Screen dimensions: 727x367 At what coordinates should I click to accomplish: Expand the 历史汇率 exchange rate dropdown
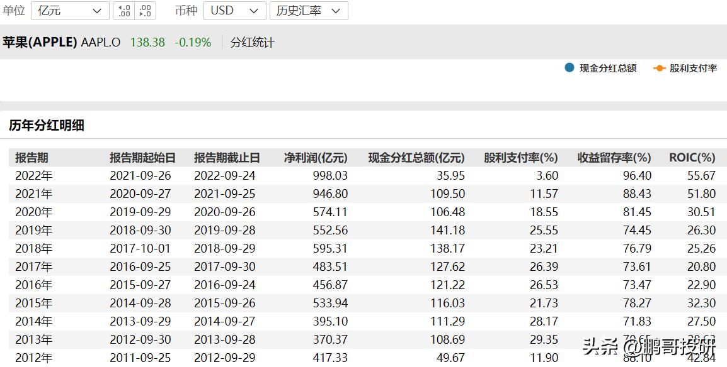point(309,11)
